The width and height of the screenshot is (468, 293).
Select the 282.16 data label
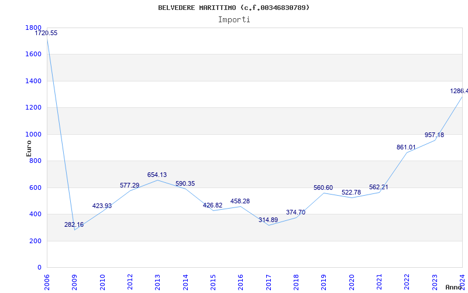click(x=74, y=224)
